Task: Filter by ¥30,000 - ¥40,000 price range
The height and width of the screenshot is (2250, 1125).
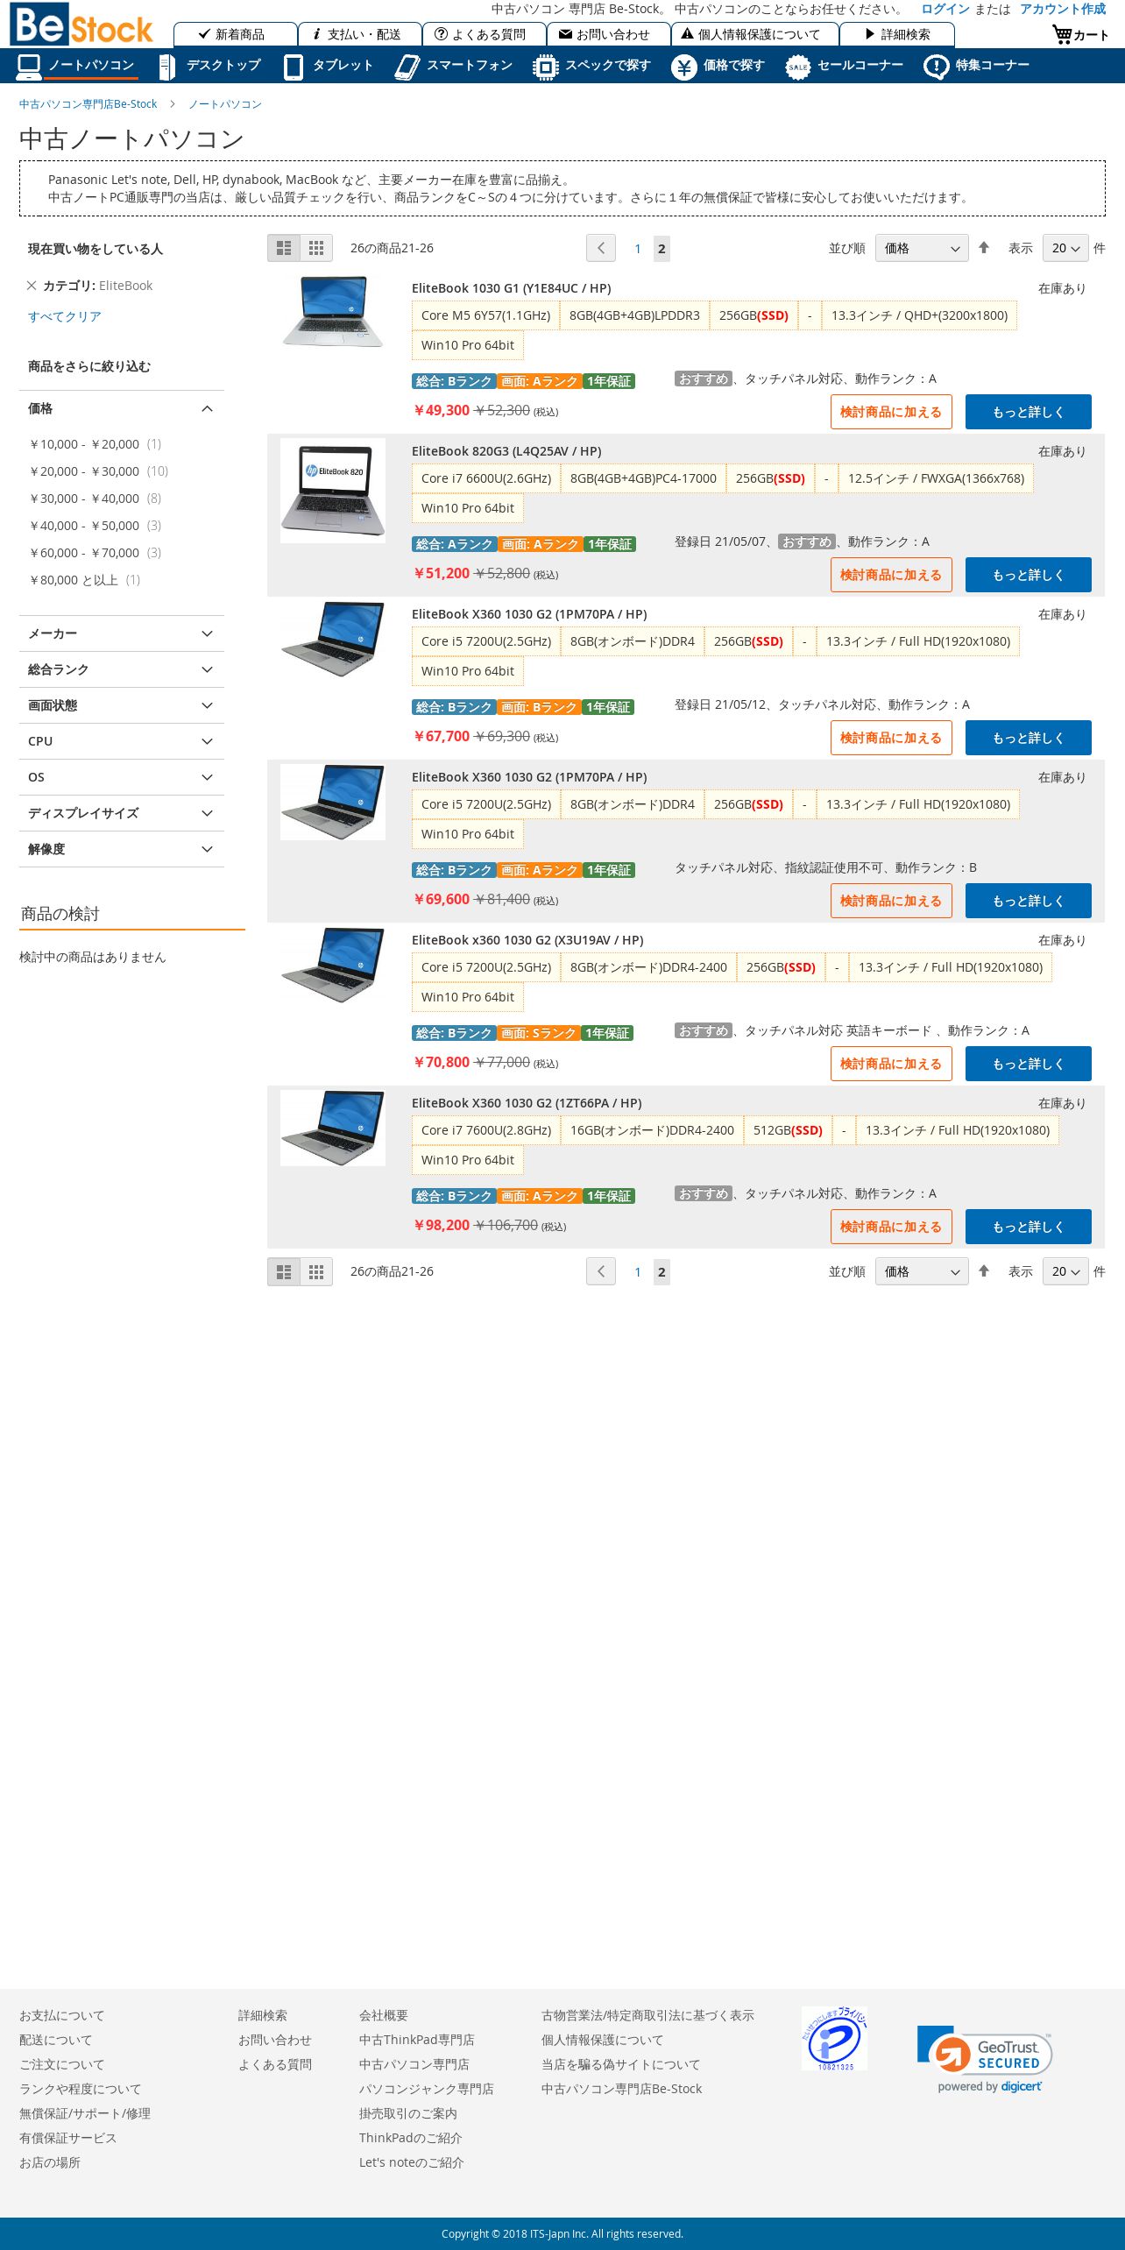Action: [84, 499]
